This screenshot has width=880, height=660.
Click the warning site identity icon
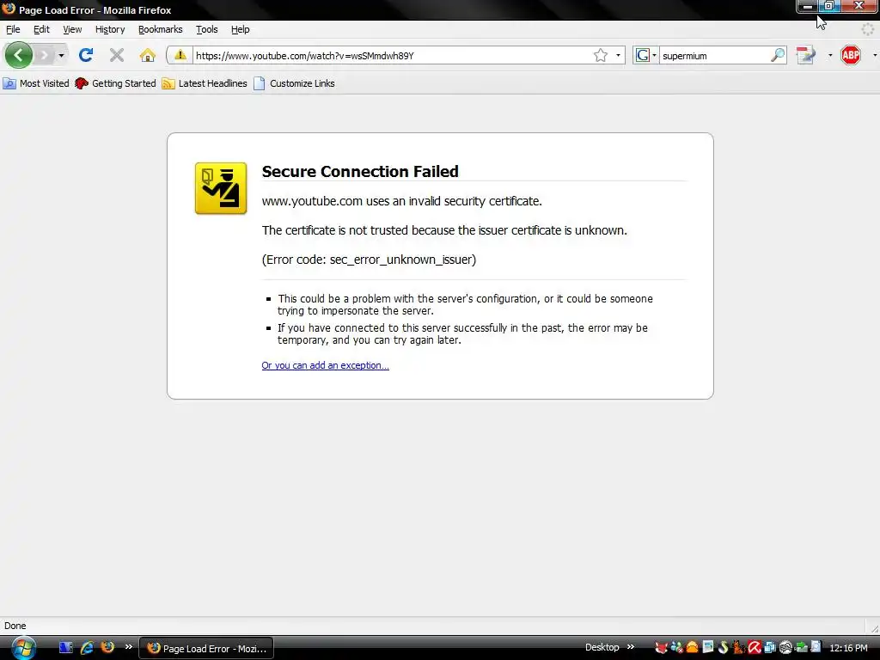click(x=180, y=55)
